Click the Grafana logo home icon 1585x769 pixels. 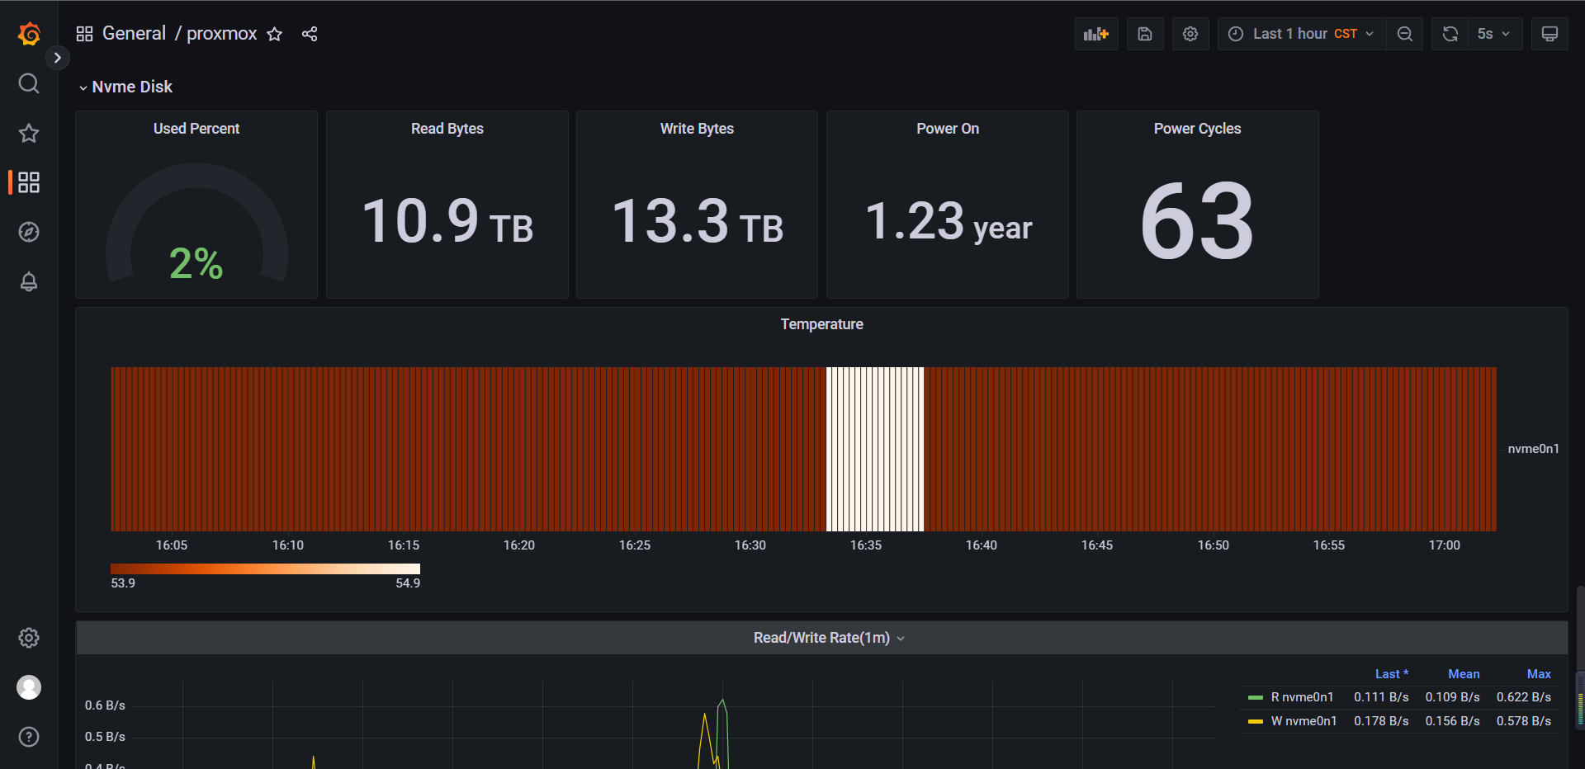click(29, 34)
